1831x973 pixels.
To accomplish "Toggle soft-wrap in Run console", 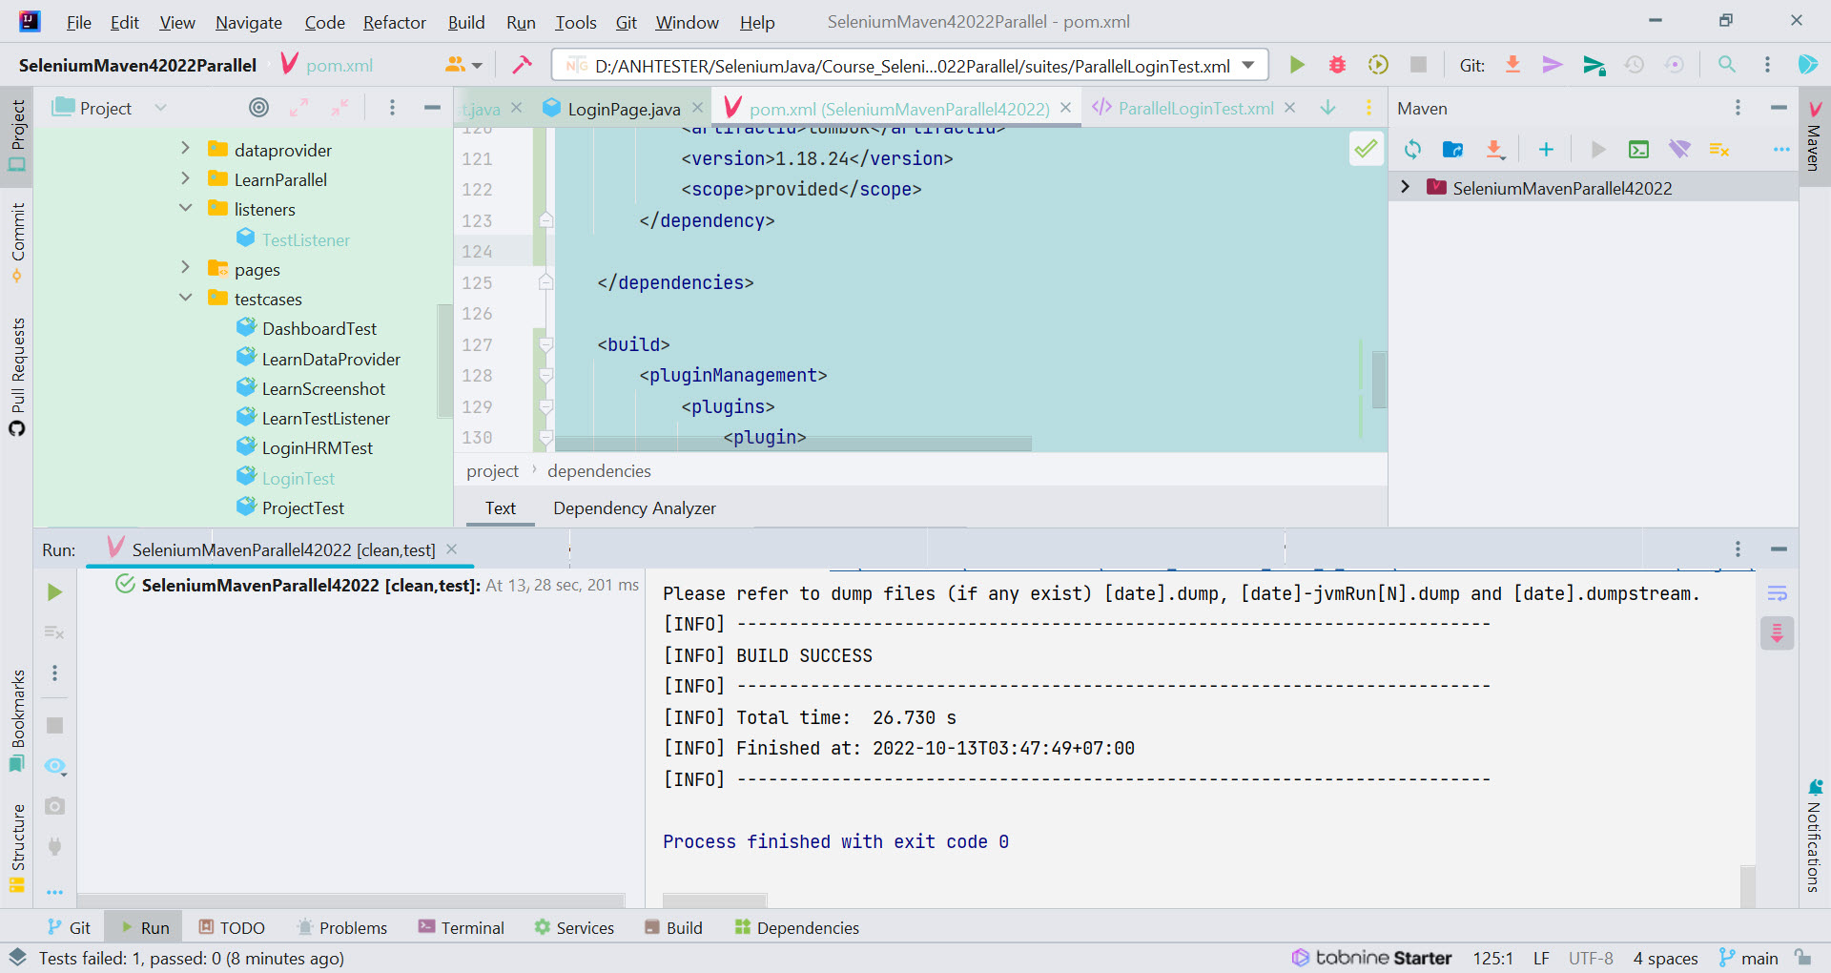I will point(1777,593).
